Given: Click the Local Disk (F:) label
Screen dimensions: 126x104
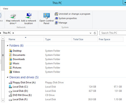Looking at the screenshot, I should coord(20,99).
